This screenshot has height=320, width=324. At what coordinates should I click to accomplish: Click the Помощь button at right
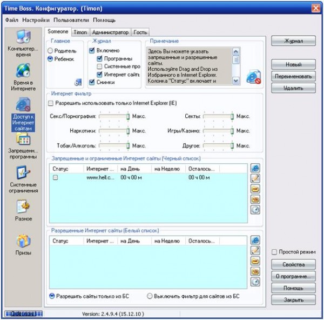tap(293, 288)
